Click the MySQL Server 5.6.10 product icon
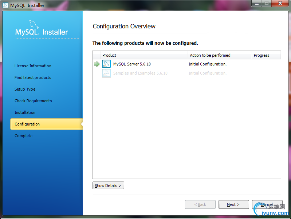Viewport: 291px width, 219px height. click(x=106, y=64)
